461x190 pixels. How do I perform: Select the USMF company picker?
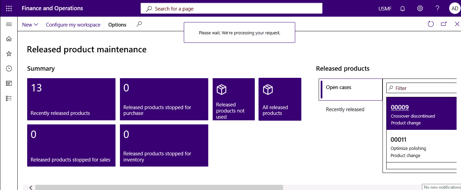[385, 9]
